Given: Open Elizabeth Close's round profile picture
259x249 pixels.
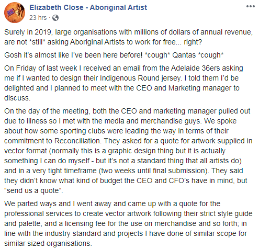Looking at the screenshot, I should 15,13.
